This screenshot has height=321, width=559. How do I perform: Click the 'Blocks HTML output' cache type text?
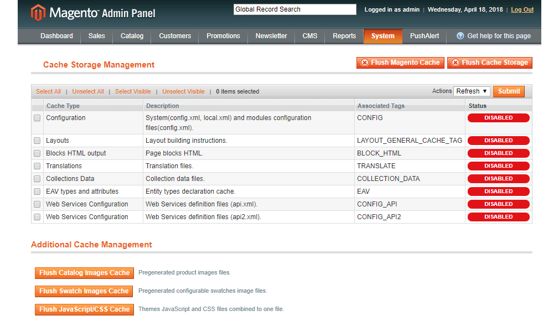click(x=76, y=153)
